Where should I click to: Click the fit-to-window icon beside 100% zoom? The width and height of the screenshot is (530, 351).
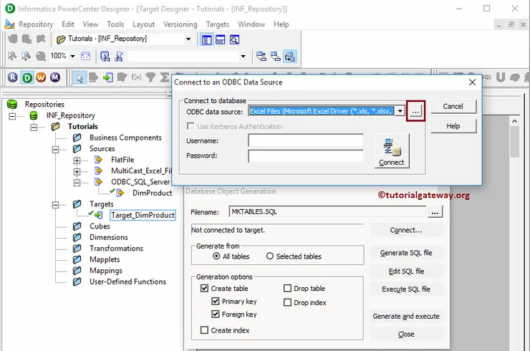click(85, 56)
